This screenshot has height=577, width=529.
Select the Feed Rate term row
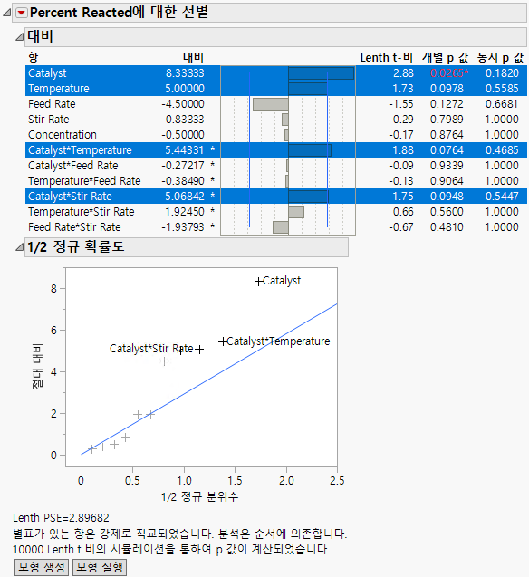[276, 104]
